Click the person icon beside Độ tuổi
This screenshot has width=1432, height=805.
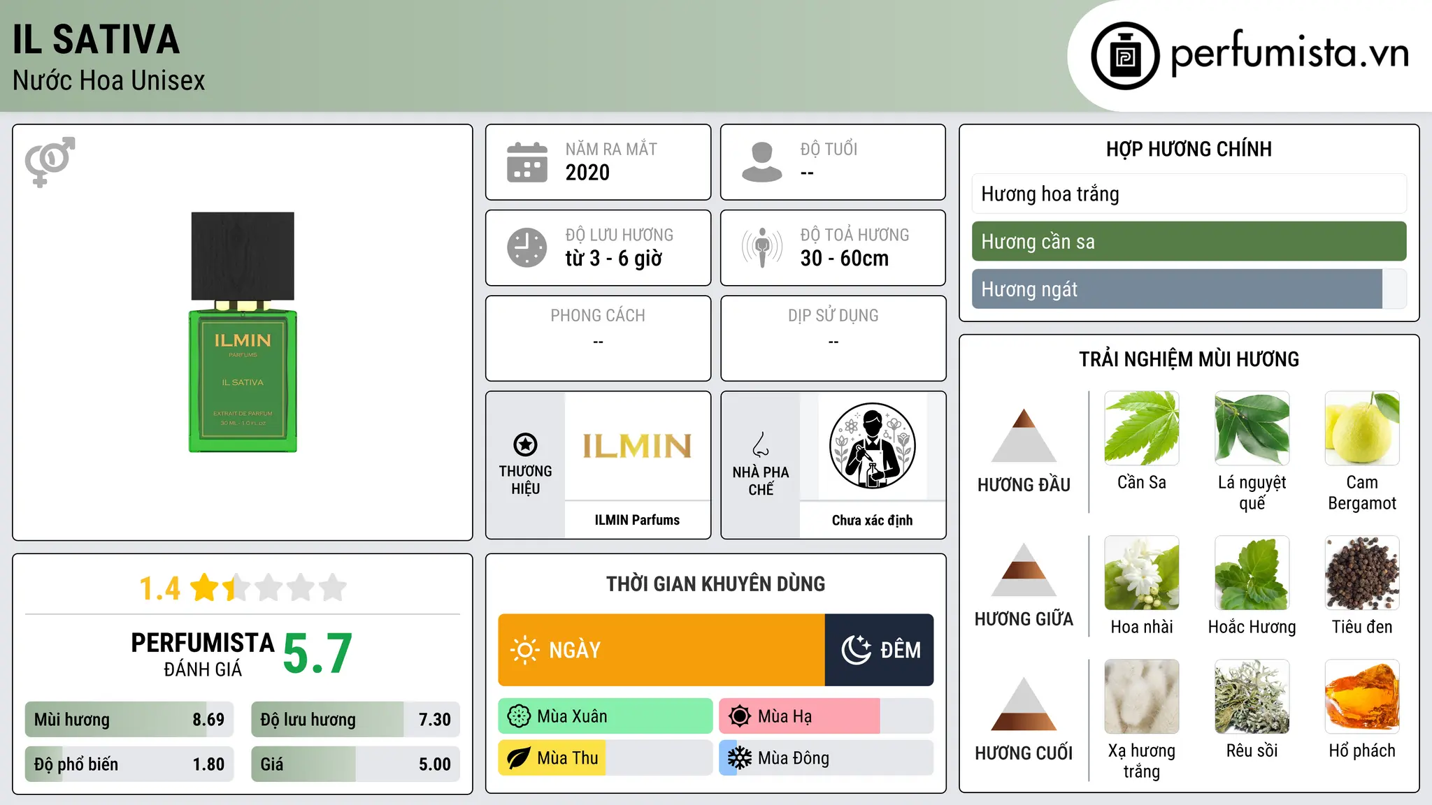click(x=762, y=162)
